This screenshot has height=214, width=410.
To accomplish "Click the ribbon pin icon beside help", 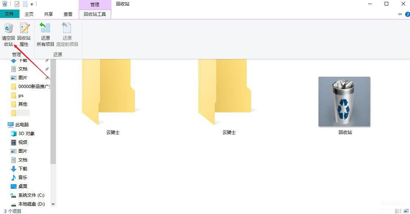I will tap(400, 14).
